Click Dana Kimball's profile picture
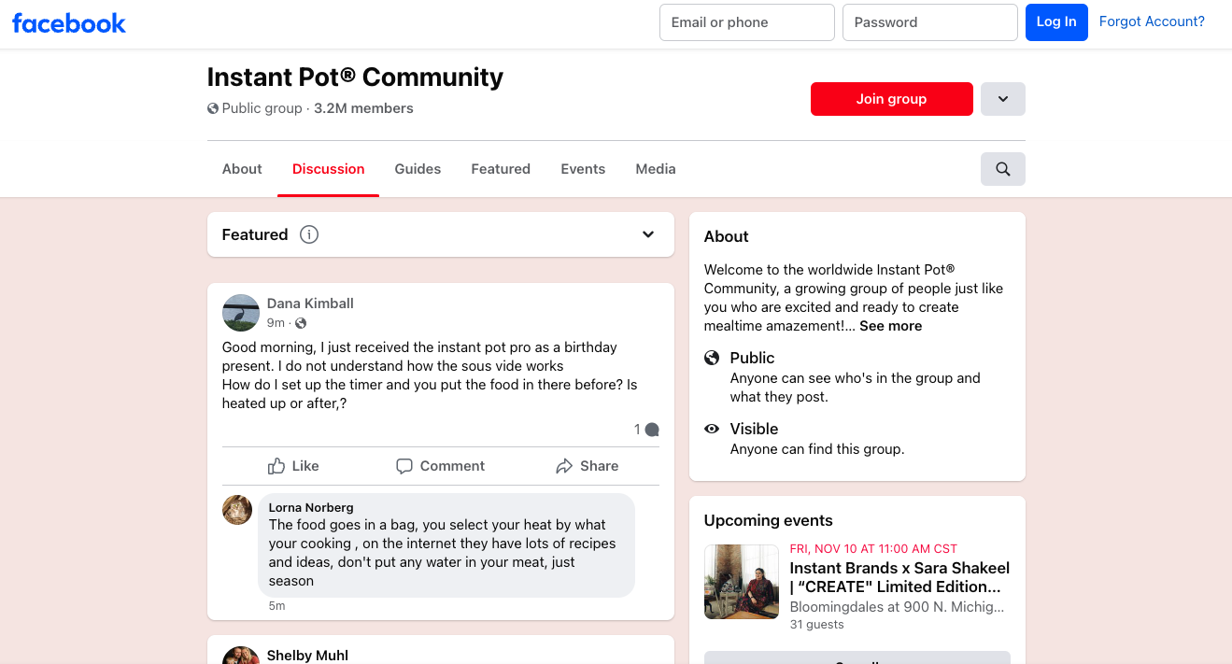The image size is (1232, 664). point(241,313)
